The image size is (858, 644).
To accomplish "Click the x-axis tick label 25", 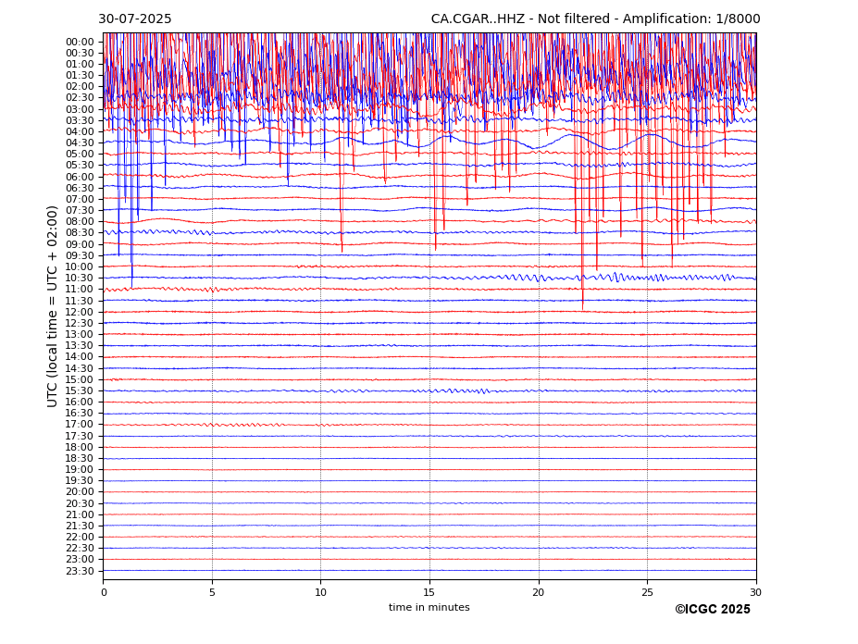I will pos(647,592).
